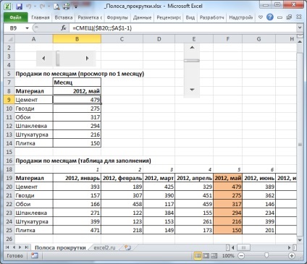The width and height of the screenshot is (307, 264).
Task: Click the zoom slider handle
Action: [266, 255]
